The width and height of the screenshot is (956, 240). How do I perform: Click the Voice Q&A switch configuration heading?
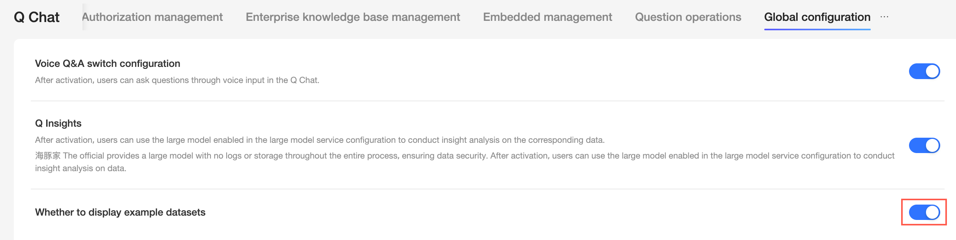[107, 63]
